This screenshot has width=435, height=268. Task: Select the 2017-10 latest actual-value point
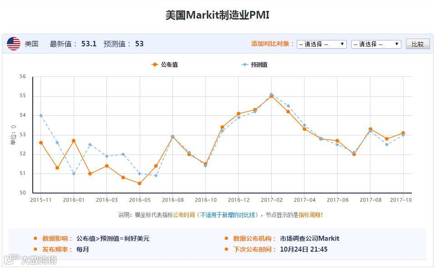point(403,133)
